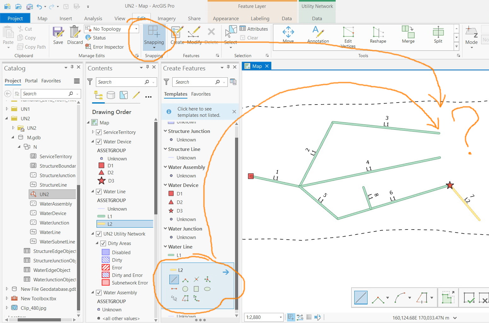Open the Edit Vertices tool

(348, 37)
